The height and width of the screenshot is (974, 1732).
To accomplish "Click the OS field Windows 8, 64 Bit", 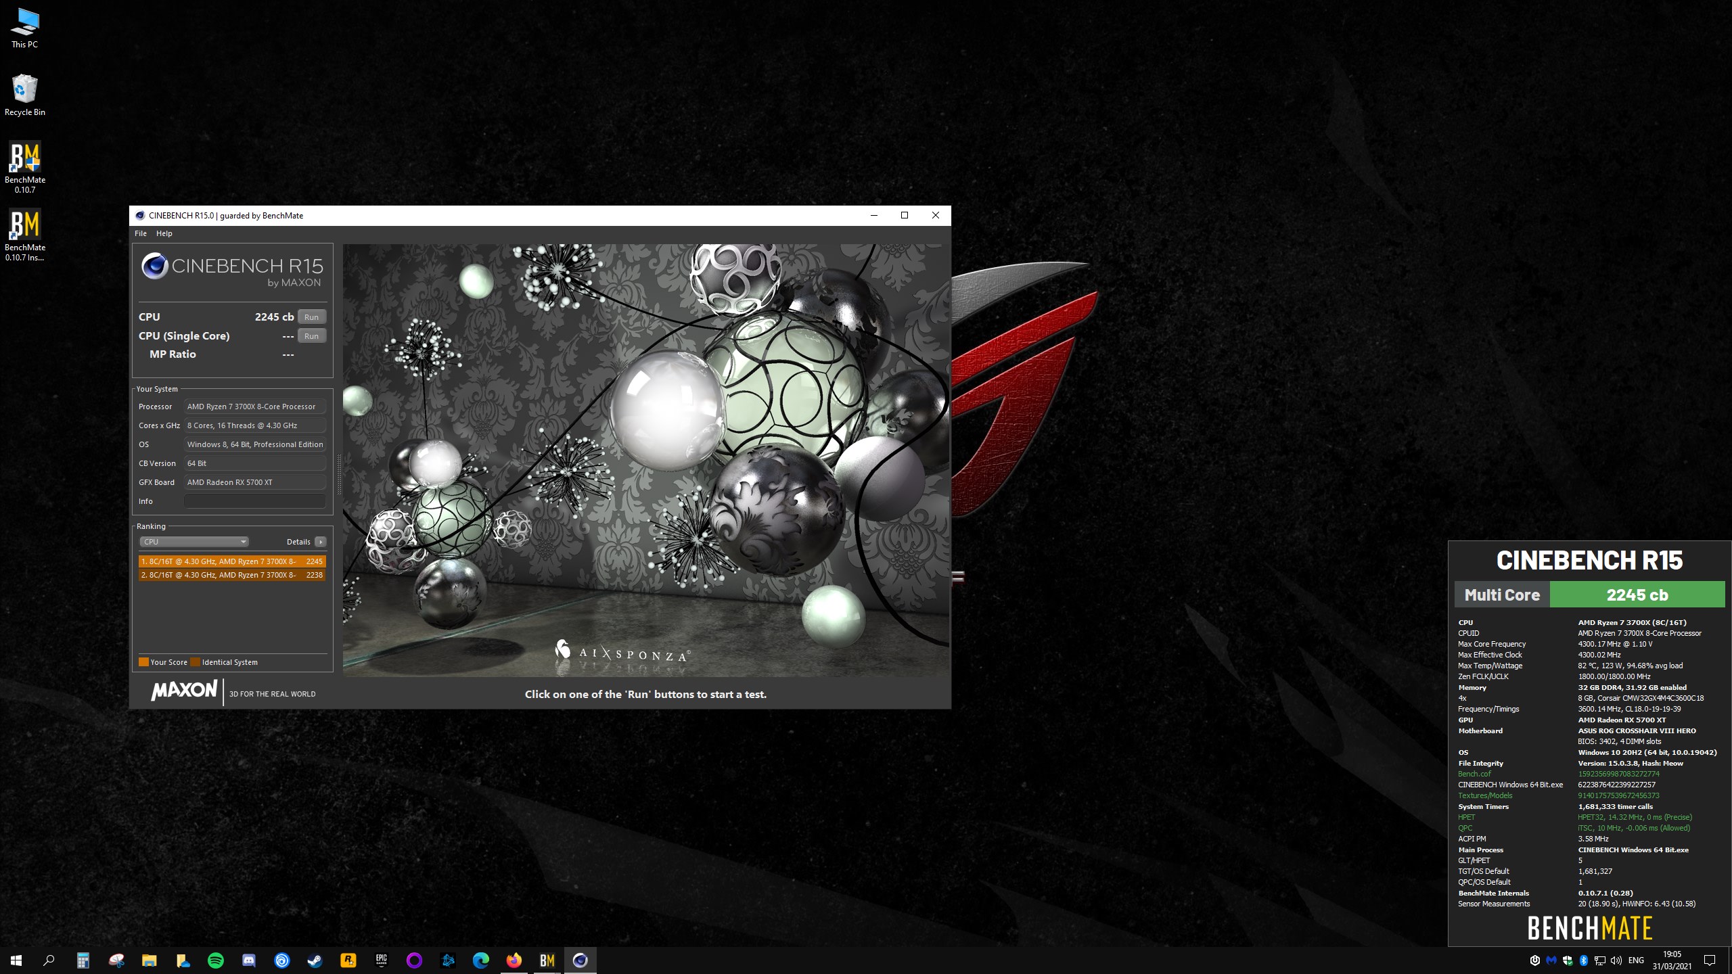I will (255, 444).
